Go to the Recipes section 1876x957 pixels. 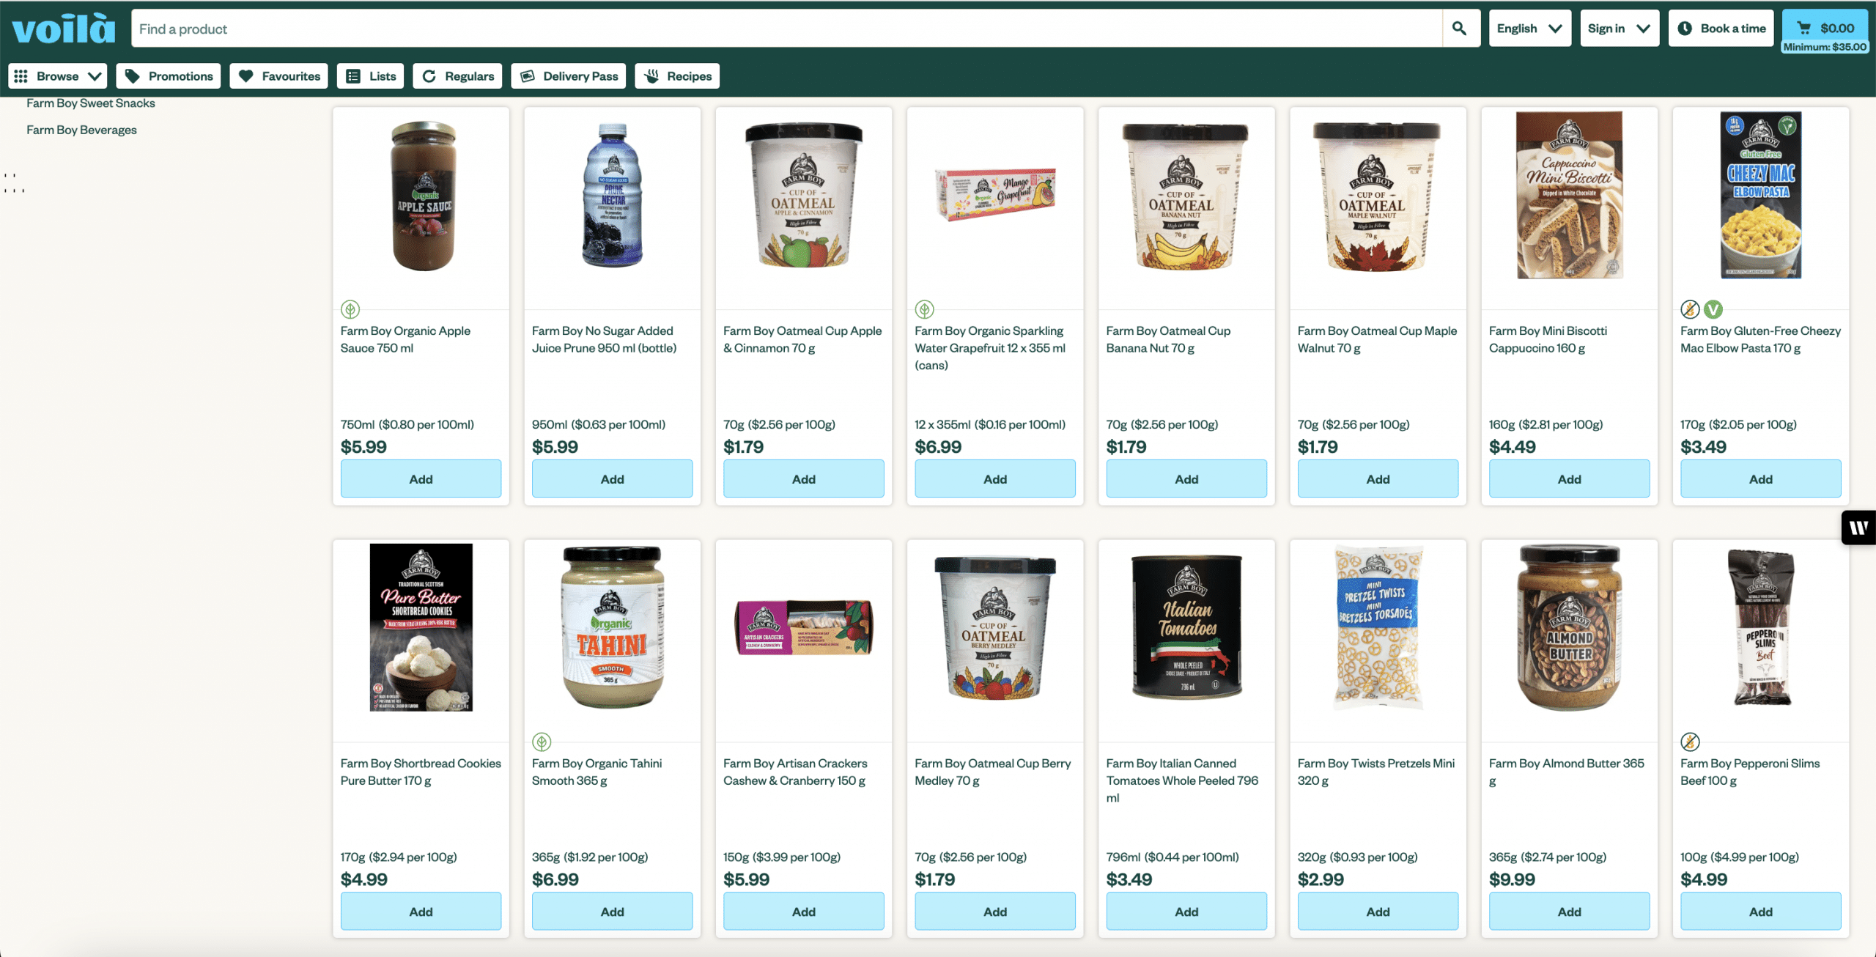tap(677, 76)
